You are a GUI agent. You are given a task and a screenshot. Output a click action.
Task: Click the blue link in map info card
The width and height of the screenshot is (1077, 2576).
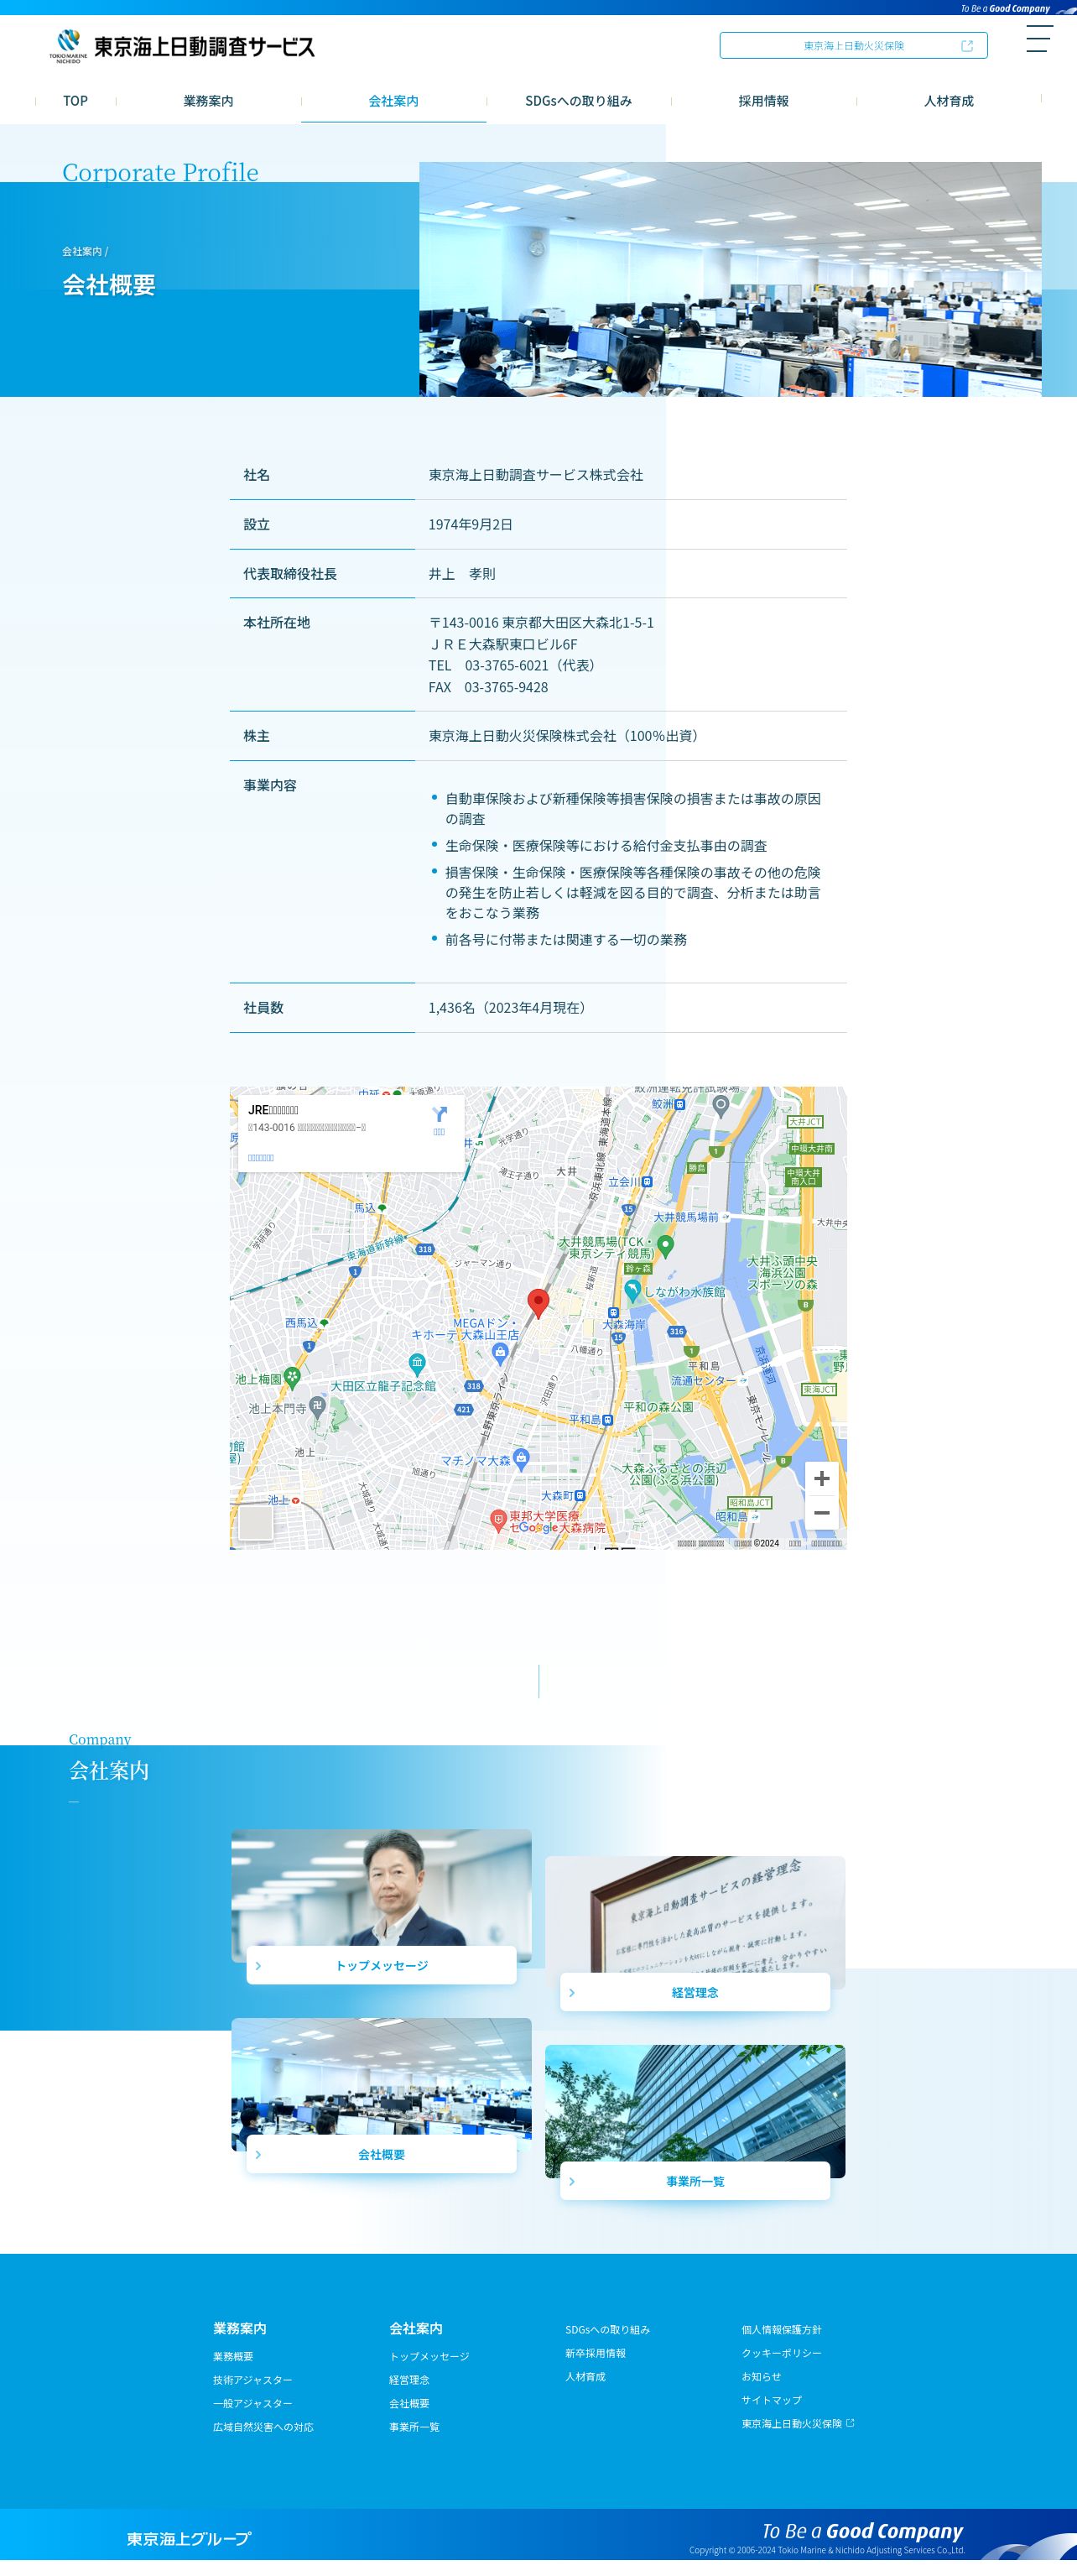[261, 1158]
